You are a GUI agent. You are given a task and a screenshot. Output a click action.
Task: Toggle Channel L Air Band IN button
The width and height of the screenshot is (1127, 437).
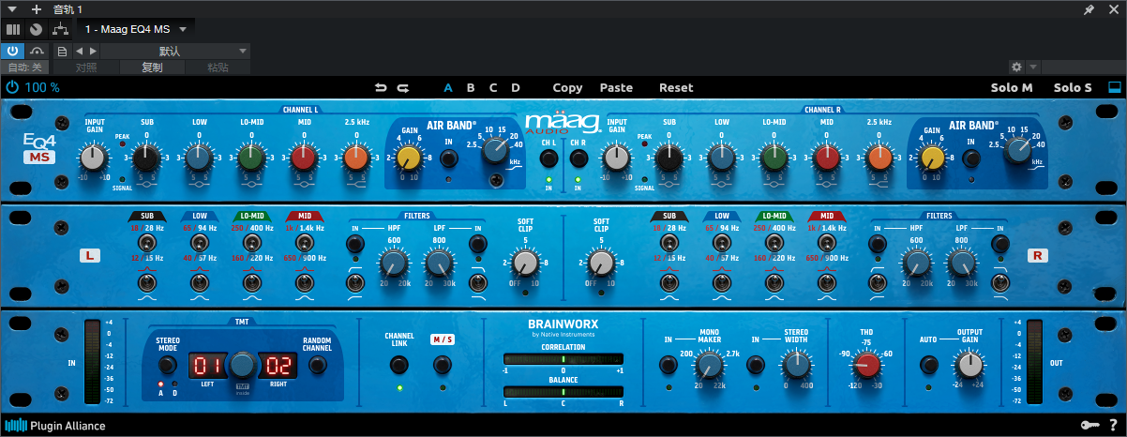(x=449, y=158)
